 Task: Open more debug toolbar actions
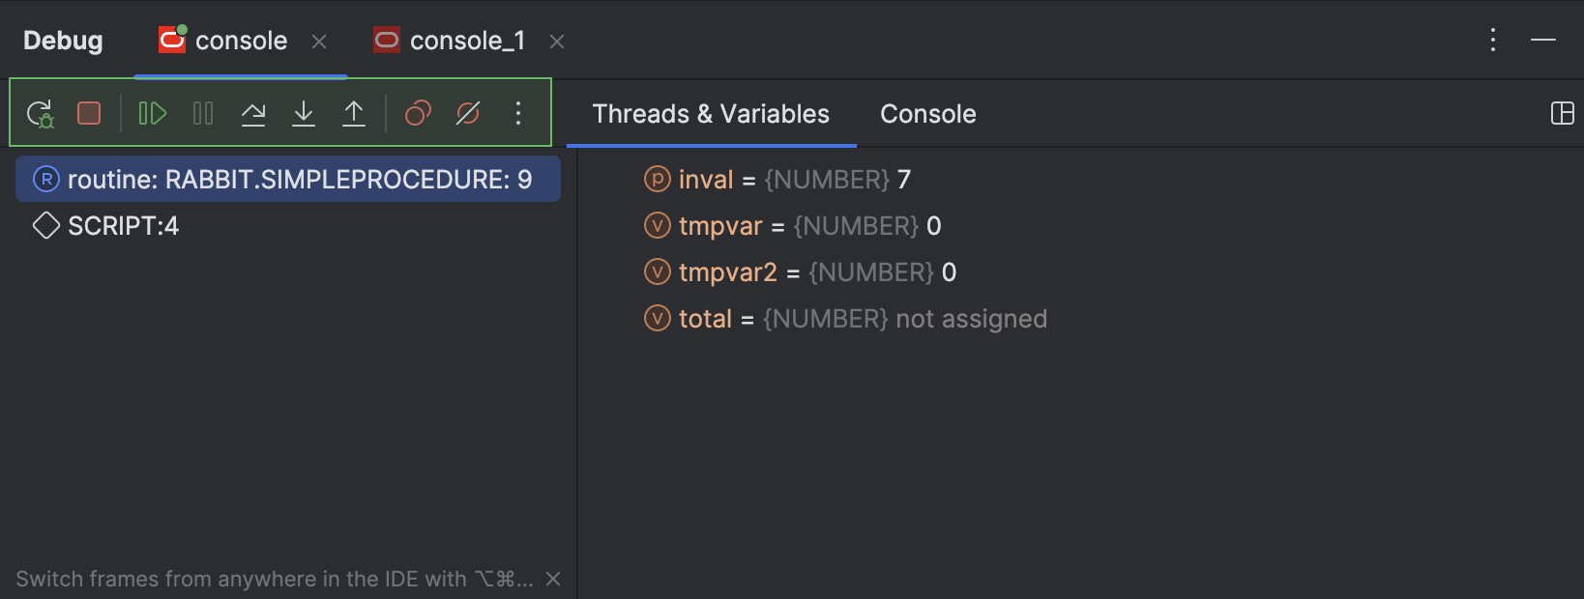pyautogui.click(x=518, y=113)
